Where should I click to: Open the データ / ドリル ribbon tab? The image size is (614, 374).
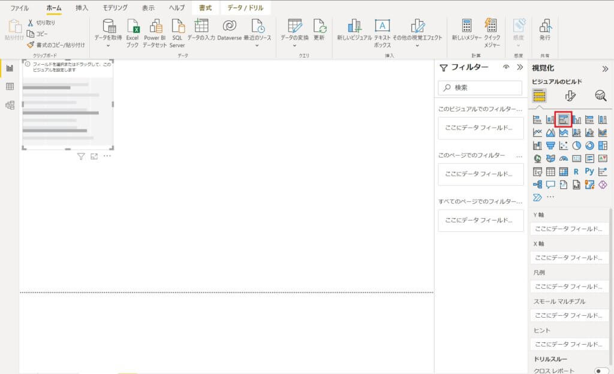click(x=245, y=8)
